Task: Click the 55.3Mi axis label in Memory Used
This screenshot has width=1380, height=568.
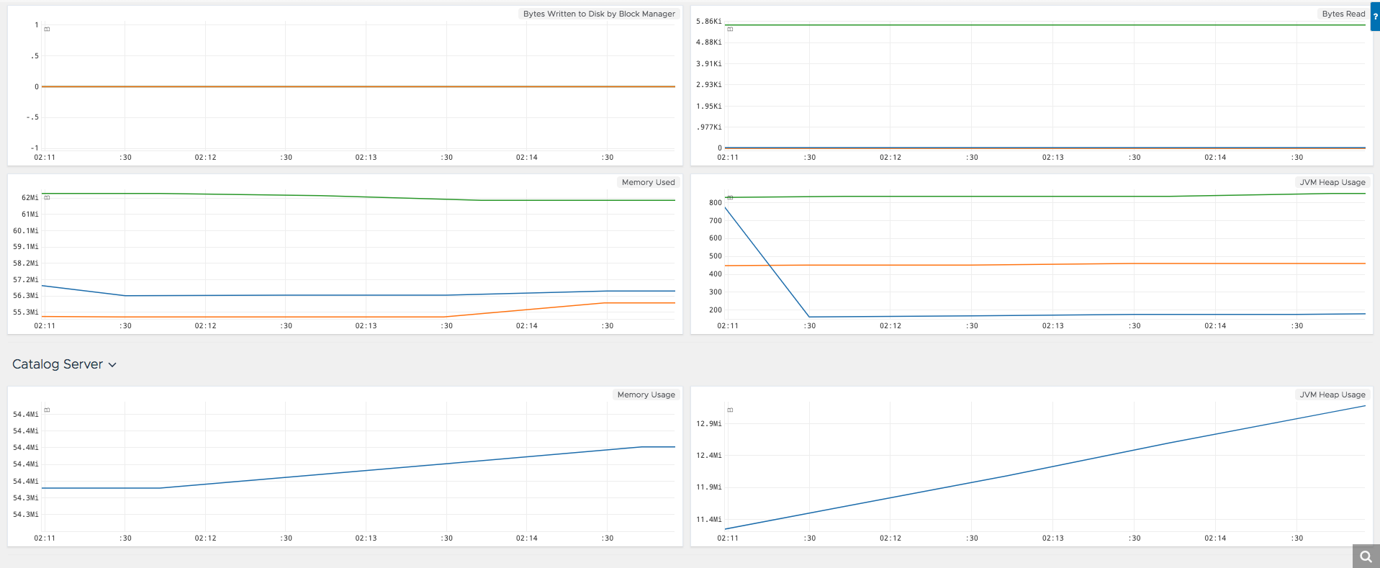Action: coord(26,312)
